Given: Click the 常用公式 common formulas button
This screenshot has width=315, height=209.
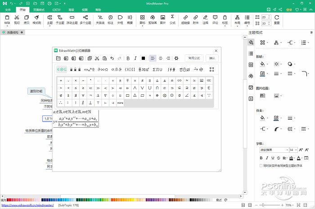Looking at the screenshot, I should click(194, 58).
